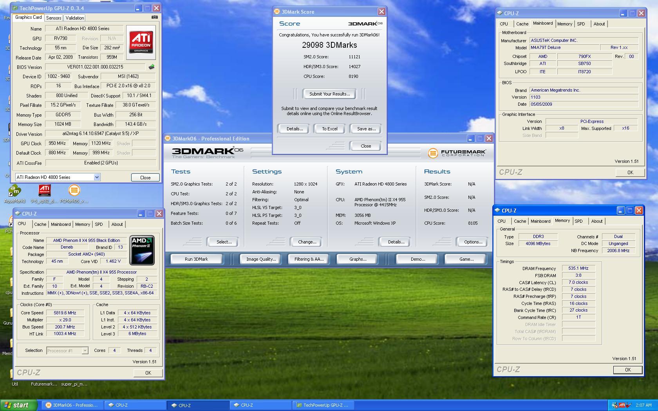Click Details button in 3DMark Score
Image resolution: width=658 pixels, height=411 pixels.
(x=295, y=129)
